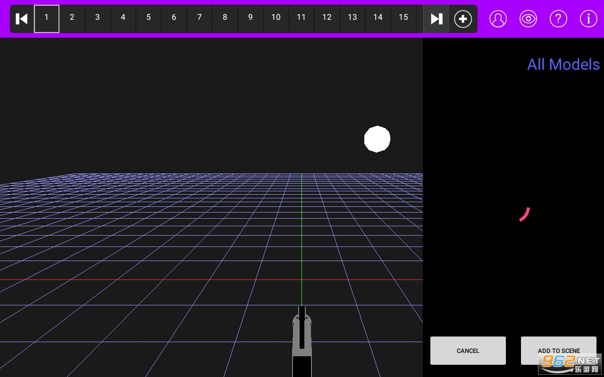Select frame 15 in the timeline

coord(403,18)
